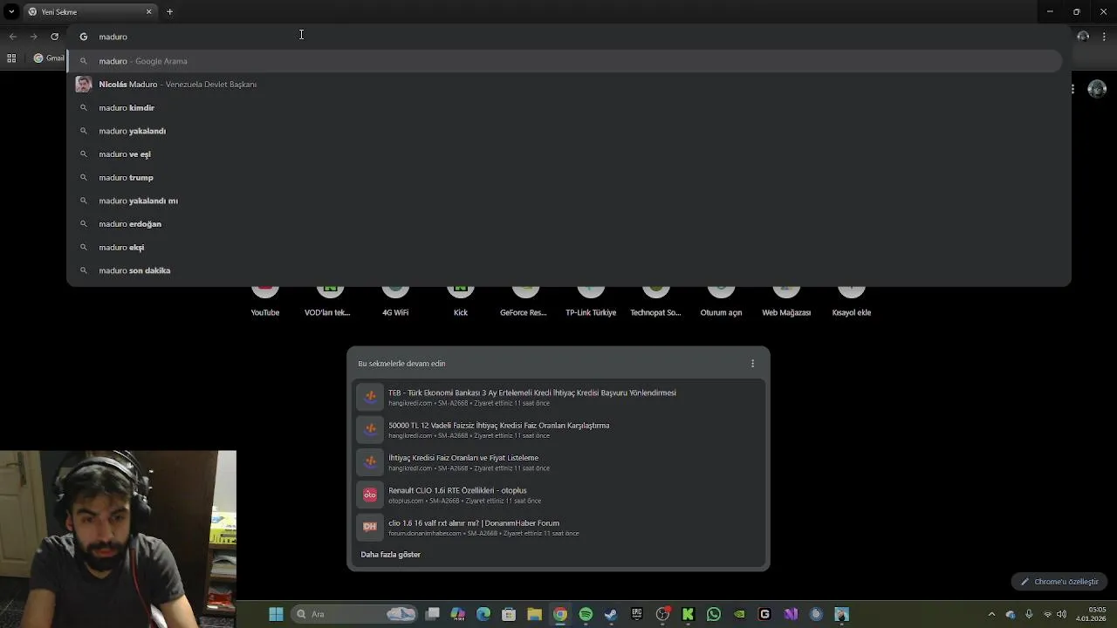Open Steam from taskbar
This screenshot has width=1117, height=628.
pos(611,614)
